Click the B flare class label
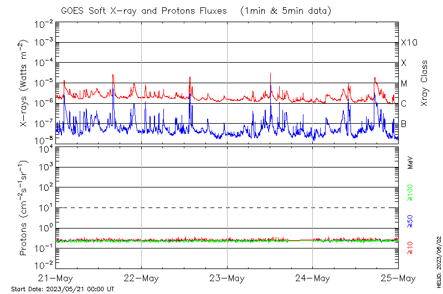The width and height of the screenshot is (443, 294). tap(404, 124)
